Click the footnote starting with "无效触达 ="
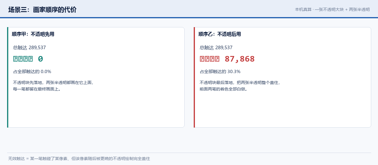378x165 pixels. (79, 159)
